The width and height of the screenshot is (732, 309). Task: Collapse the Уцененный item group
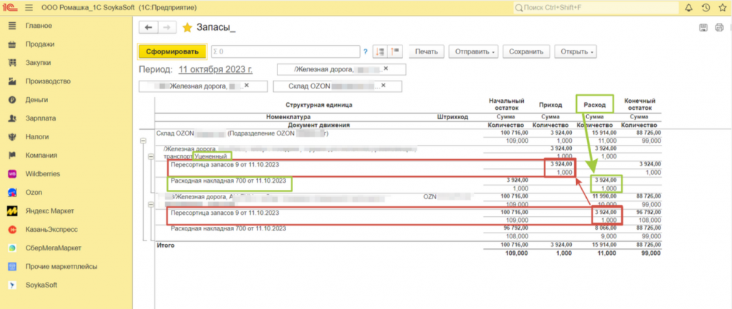pyautogui.click(x=151, y=156)
